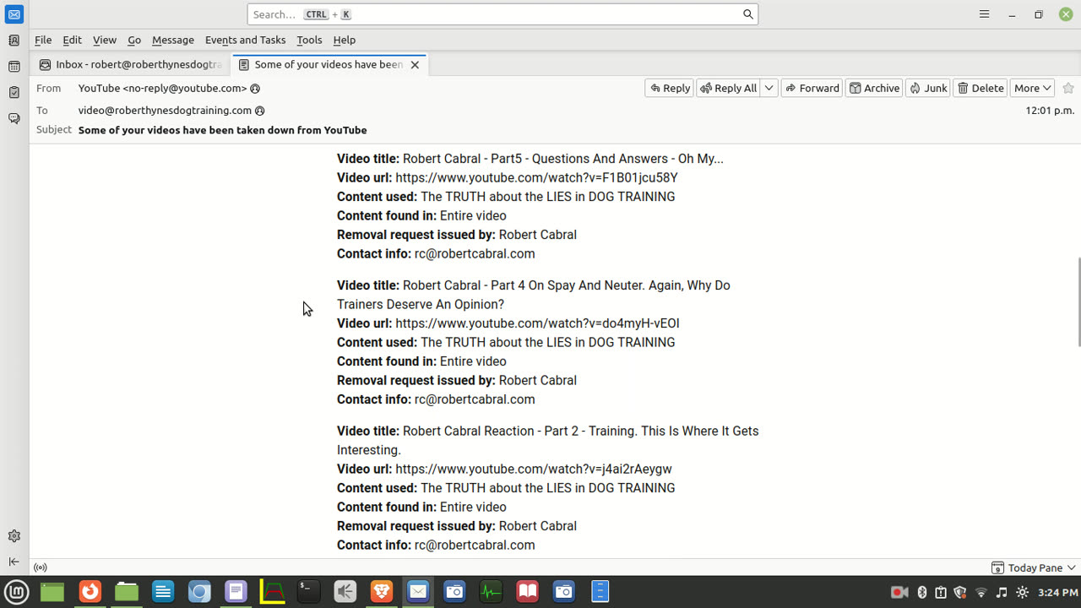This screenshot has width=1081, height=608.
Task: Close the 'Some of your videos' tab
Action: point(415,65)
